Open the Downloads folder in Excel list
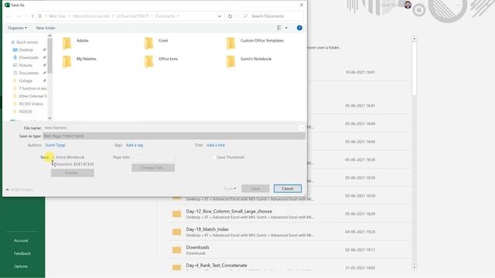The image size is (495, 278). [291, 250]
